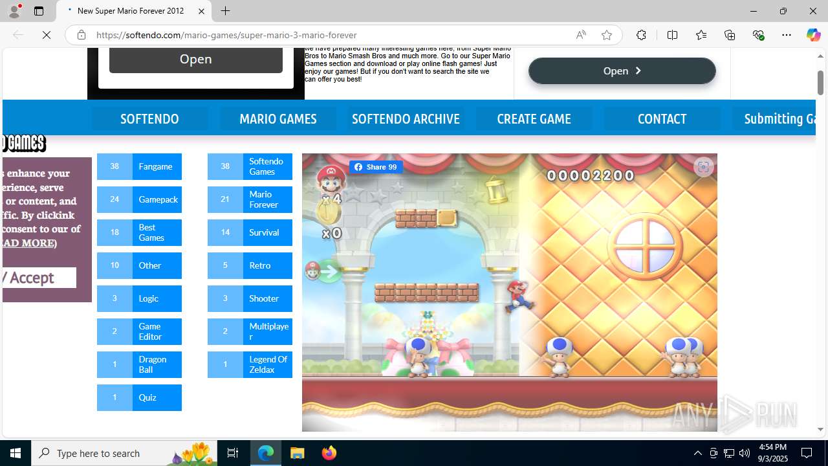Image resolution: width=828 pixels, height=466 pixels.
Task: Open the browser profile icon
Action: 14,11
